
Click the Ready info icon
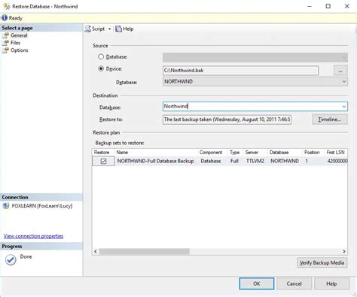[5, 18]
